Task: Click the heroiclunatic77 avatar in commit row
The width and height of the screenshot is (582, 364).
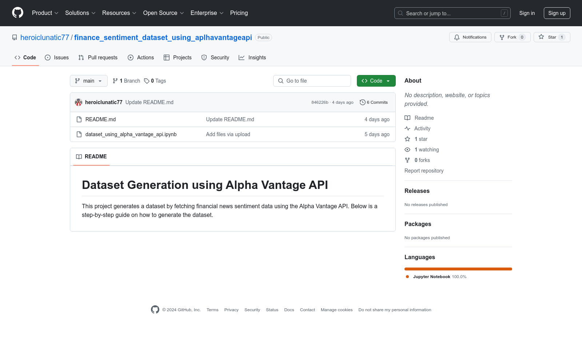Action: point(79,102)
